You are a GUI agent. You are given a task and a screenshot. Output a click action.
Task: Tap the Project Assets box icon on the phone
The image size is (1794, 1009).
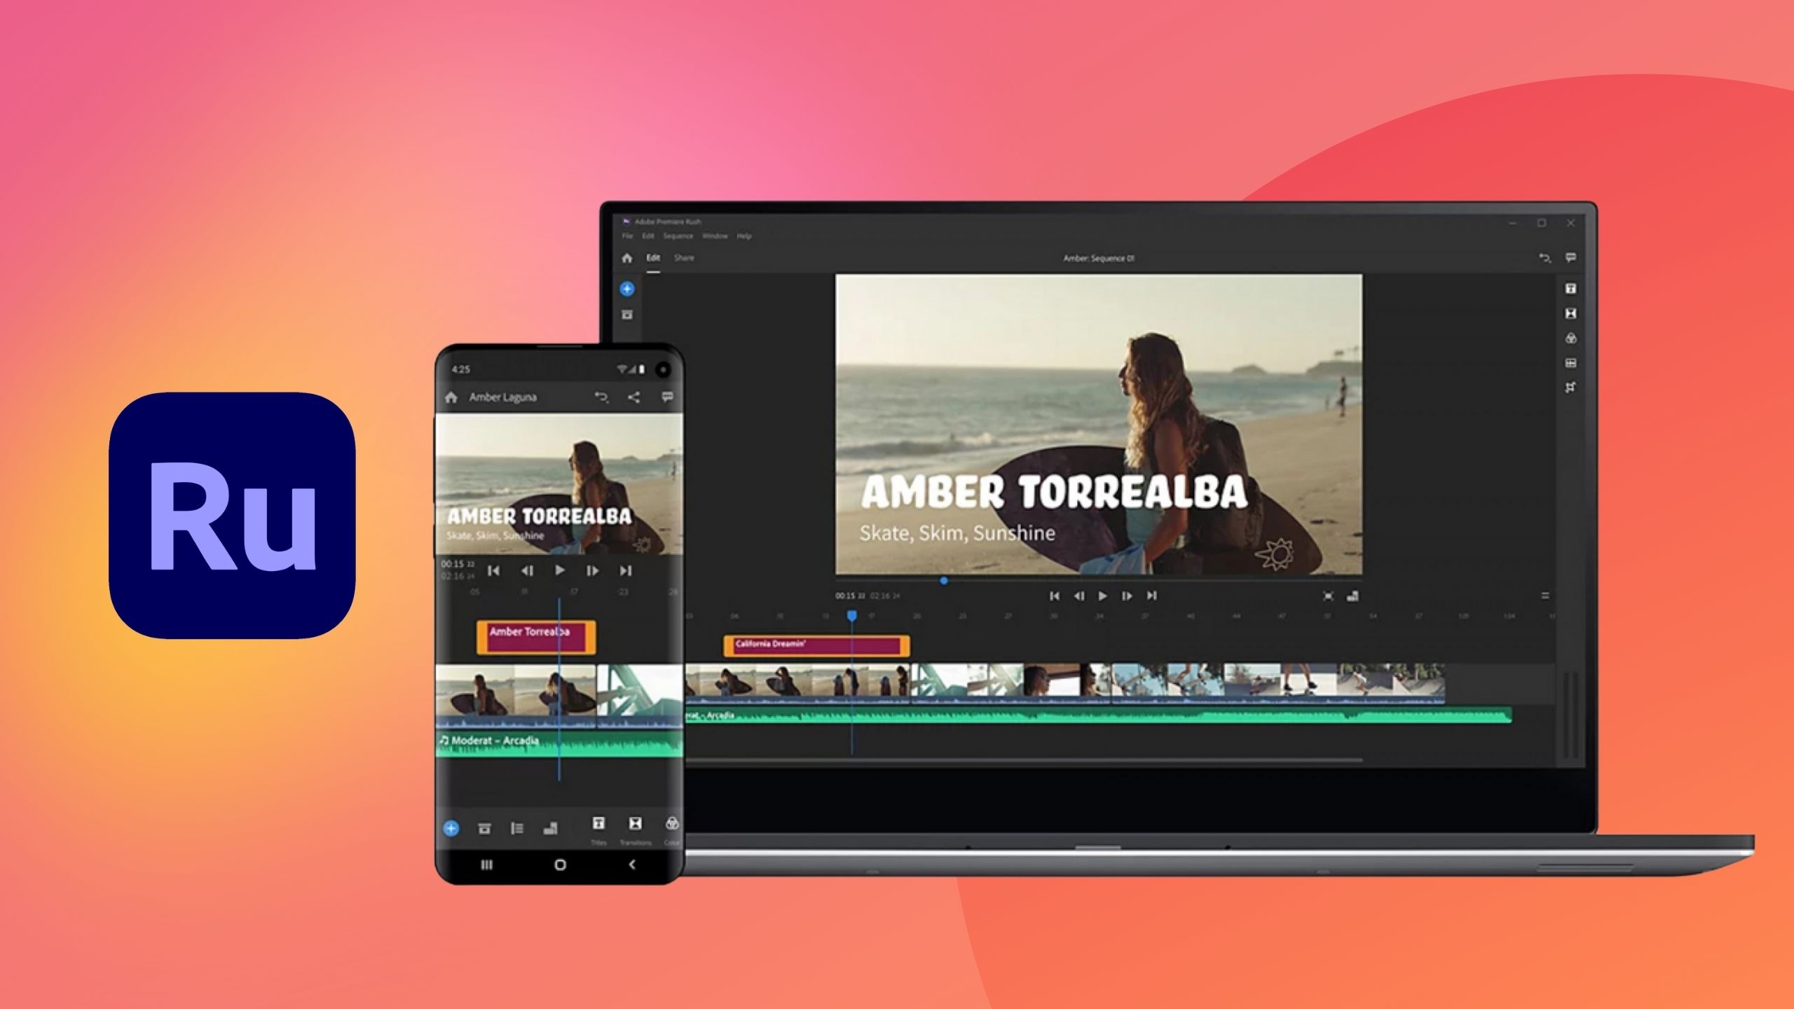tap(484, 828)
